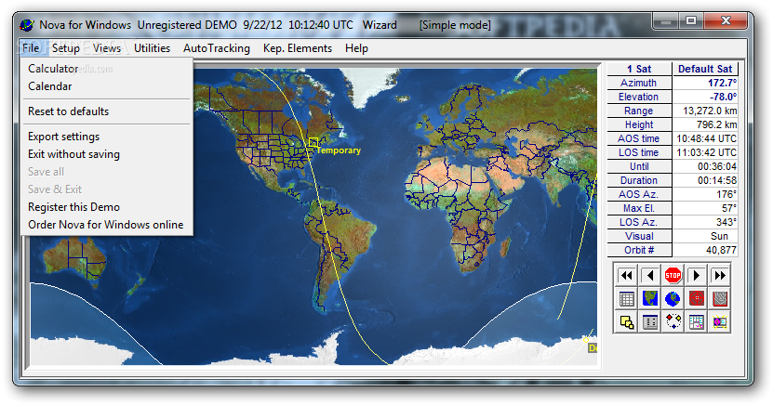Click the AOS Az. label cell

(639, 194)
